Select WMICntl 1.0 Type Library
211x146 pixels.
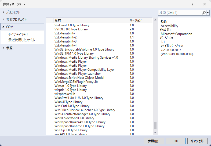point(99,106)
